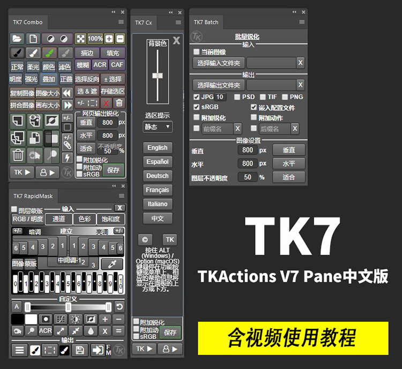Expand the TK play button in TK7 Combo
402x369 pixels.
click(x=22, y=172)
